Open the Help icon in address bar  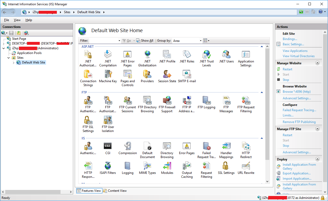pos(321,12)
